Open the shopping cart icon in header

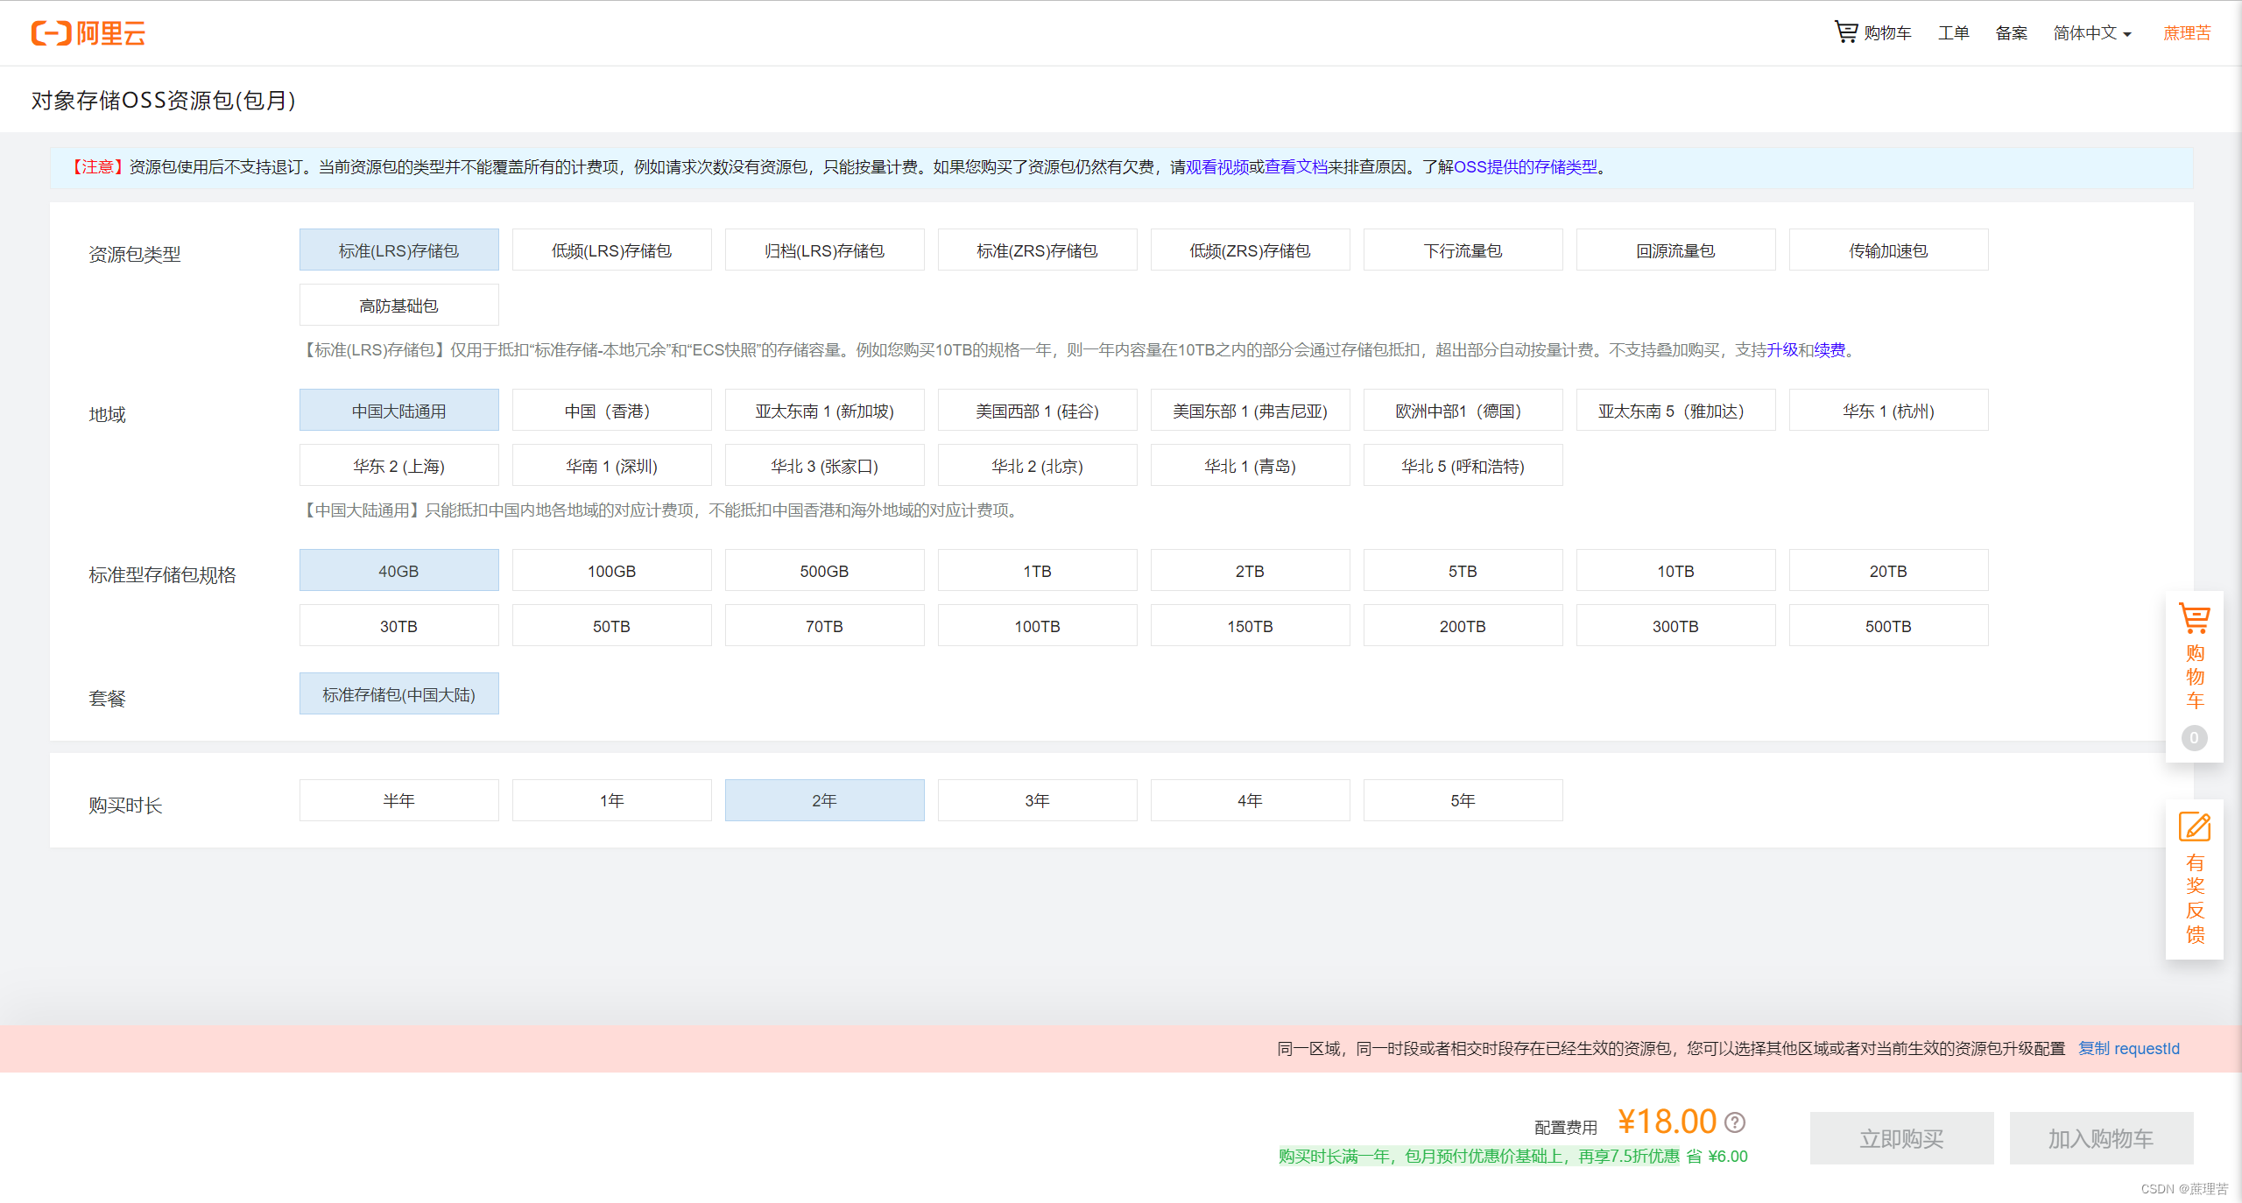point(1846,32)
